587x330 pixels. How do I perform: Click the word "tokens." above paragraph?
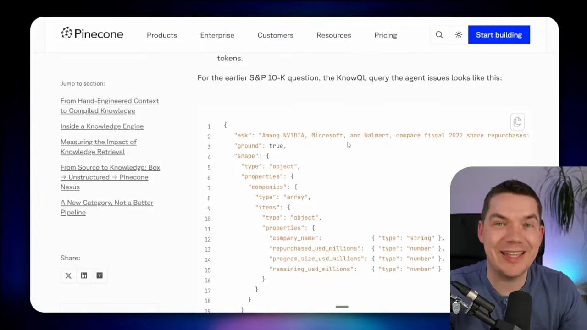(230, 58)
